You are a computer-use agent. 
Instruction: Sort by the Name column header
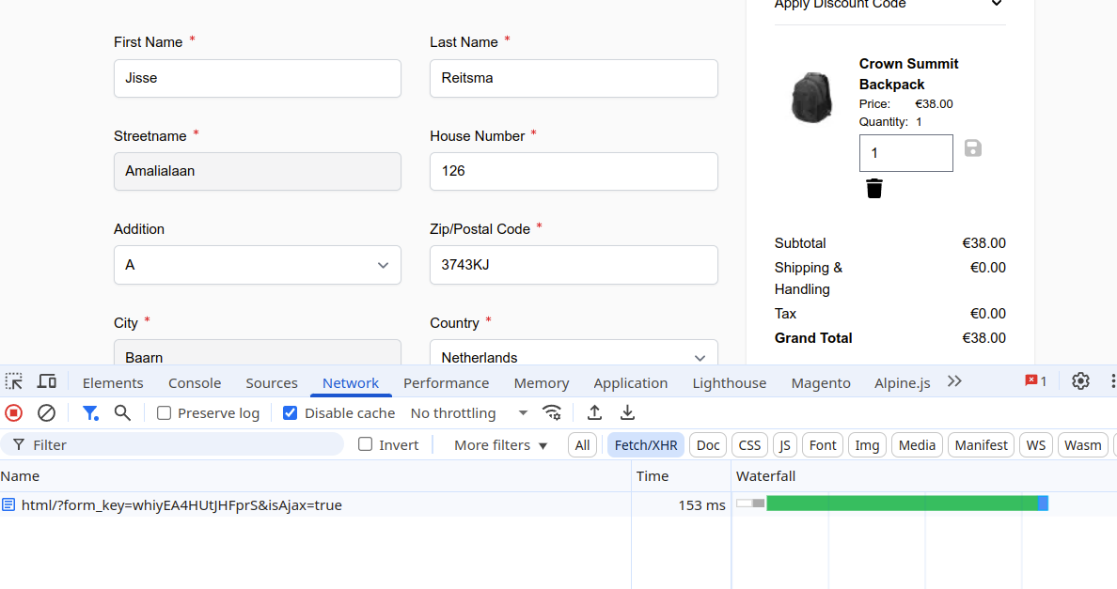click(x=316, y=476)
